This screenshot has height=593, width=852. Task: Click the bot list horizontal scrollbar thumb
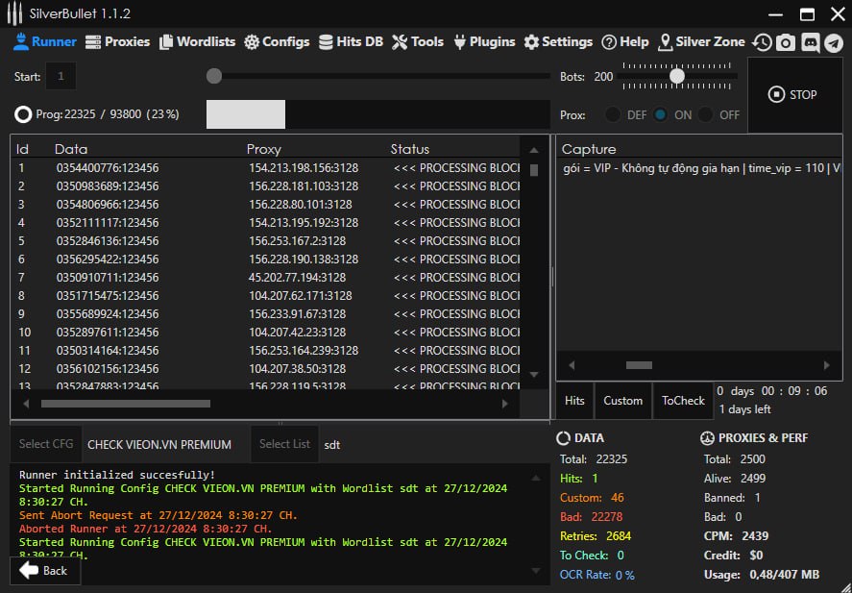pyautogui.click(x=126, y=404)
